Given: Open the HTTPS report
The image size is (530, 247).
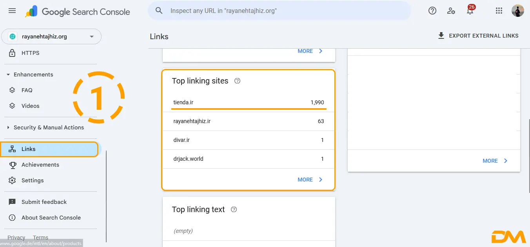Looking at the screenshot, I should pyautogui.click(x=30, y=53).
